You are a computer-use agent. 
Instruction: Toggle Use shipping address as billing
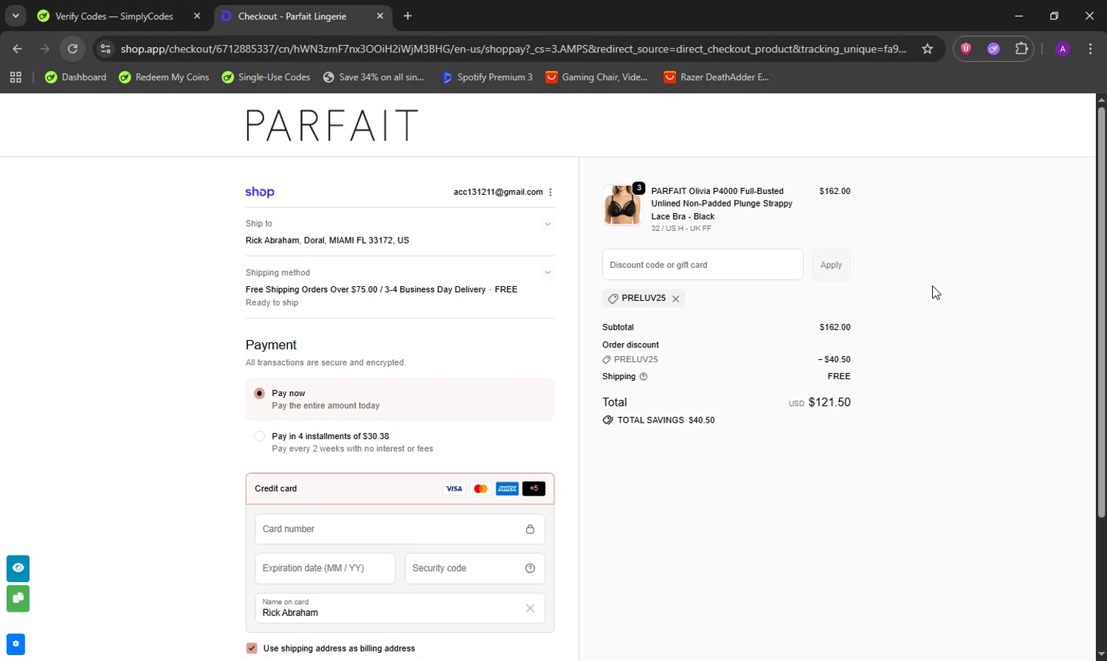[x=252, y=648]
